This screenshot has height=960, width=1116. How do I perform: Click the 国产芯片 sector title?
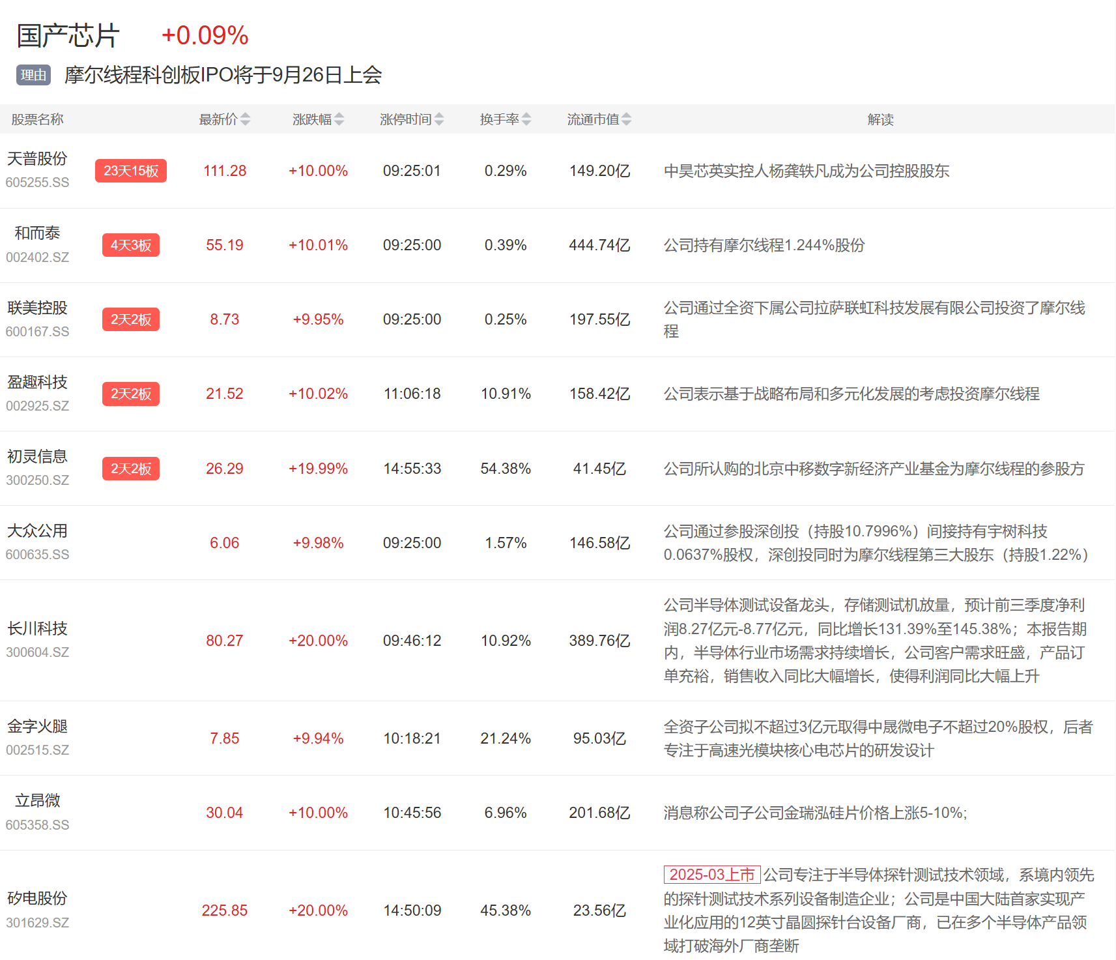pos(68,35)
